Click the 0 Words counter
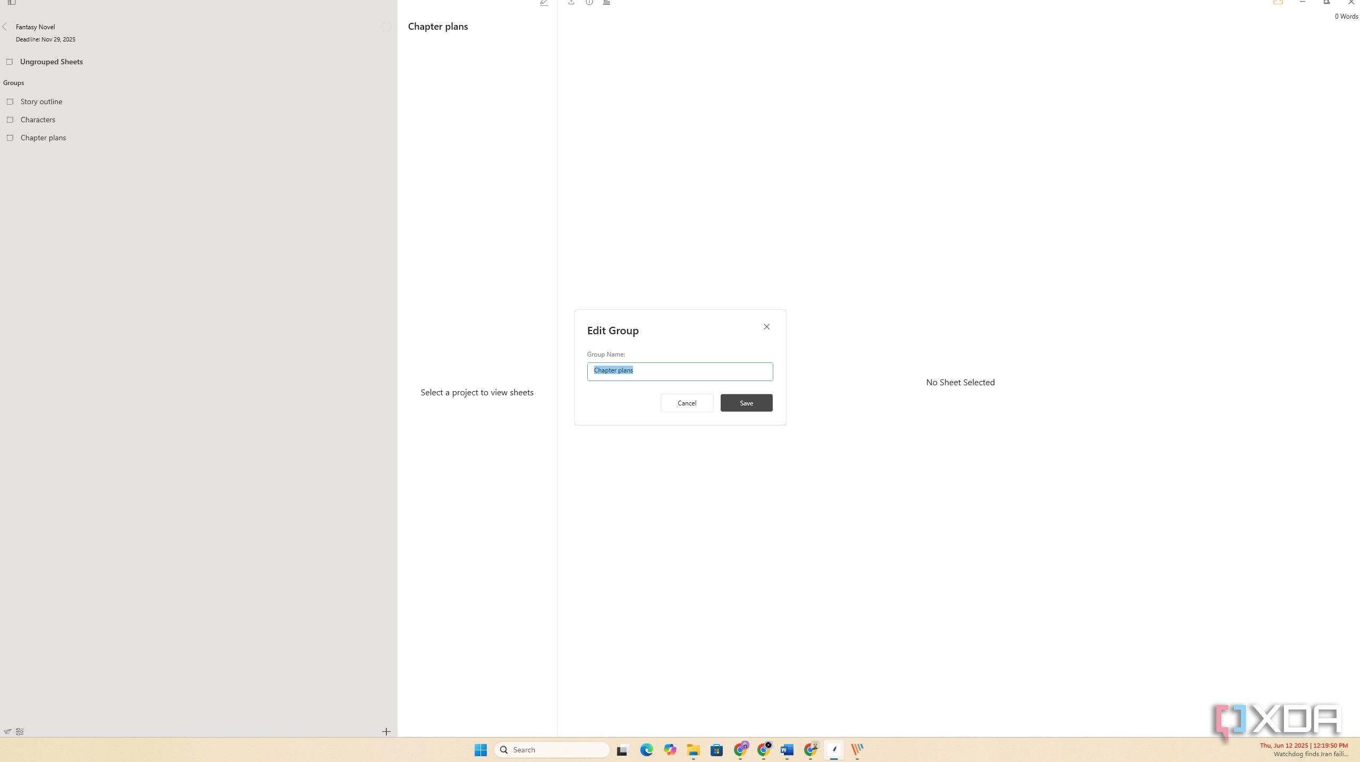The image size is (1360, 762). click(x=1346, y=16)
